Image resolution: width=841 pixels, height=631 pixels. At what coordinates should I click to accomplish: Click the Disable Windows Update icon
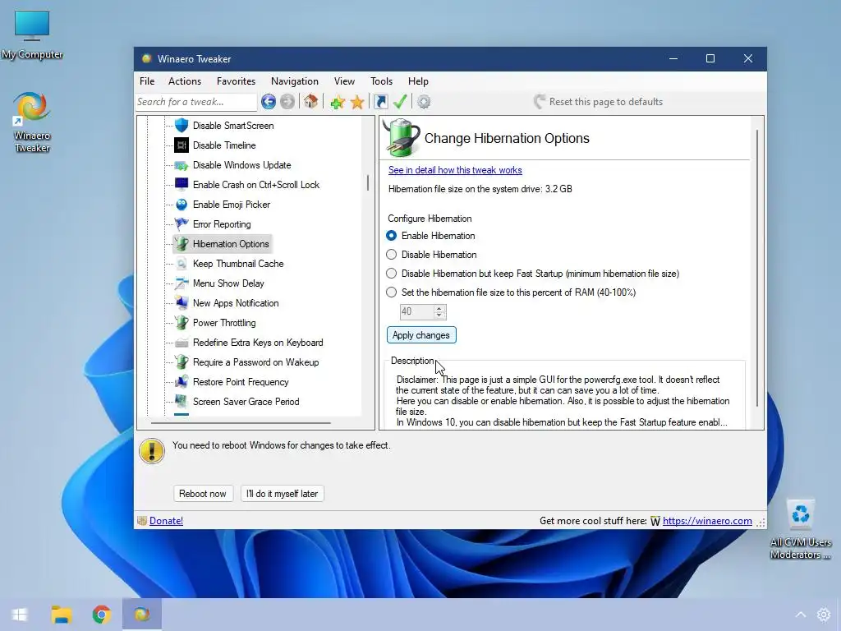click(182, 165)
